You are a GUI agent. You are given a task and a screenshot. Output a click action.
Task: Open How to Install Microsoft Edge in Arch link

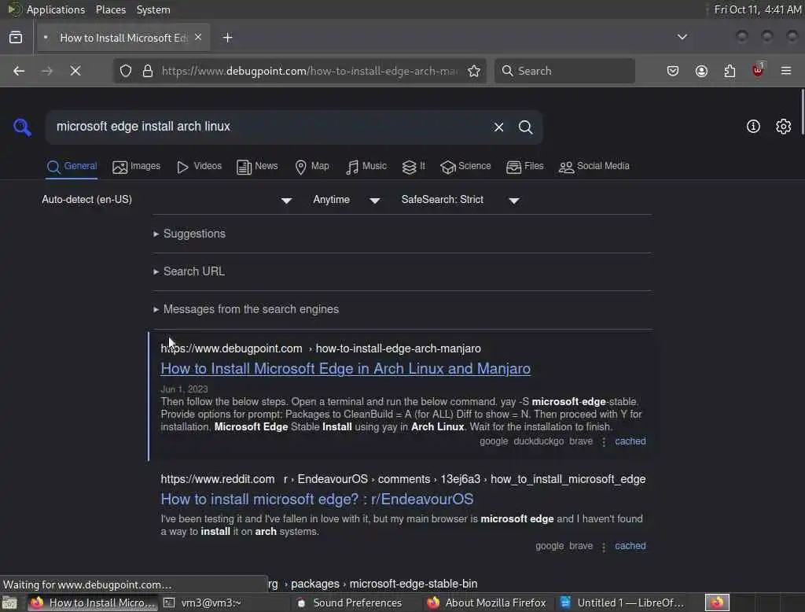click(x=346, y=369)
